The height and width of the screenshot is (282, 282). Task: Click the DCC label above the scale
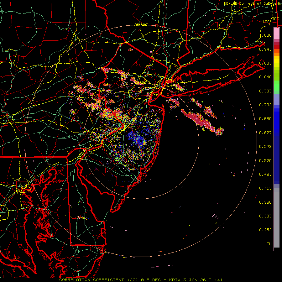(275, 19)
